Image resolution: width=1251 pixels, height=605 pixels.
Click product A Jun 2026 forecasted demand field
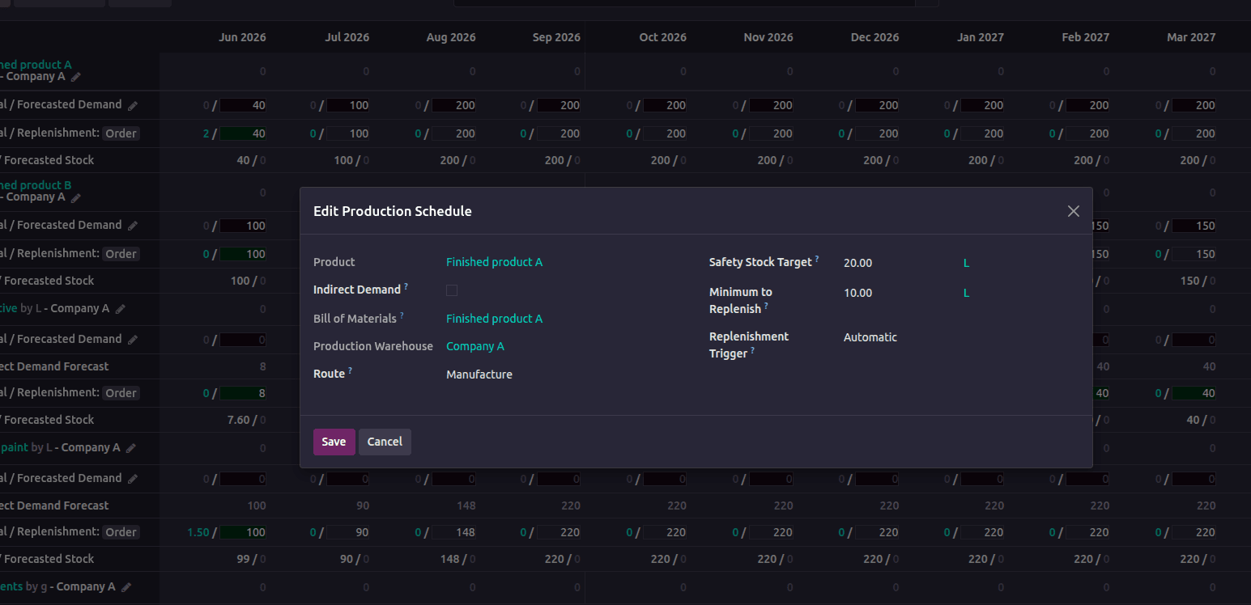(x=243, y=105)
